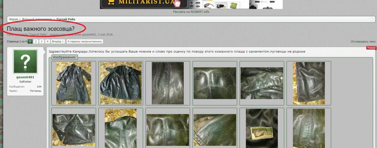Open the gasan6401 username link under avatar
Viewport: 377px width, 148px height.
pyautogui.click(x=25, y=77)
